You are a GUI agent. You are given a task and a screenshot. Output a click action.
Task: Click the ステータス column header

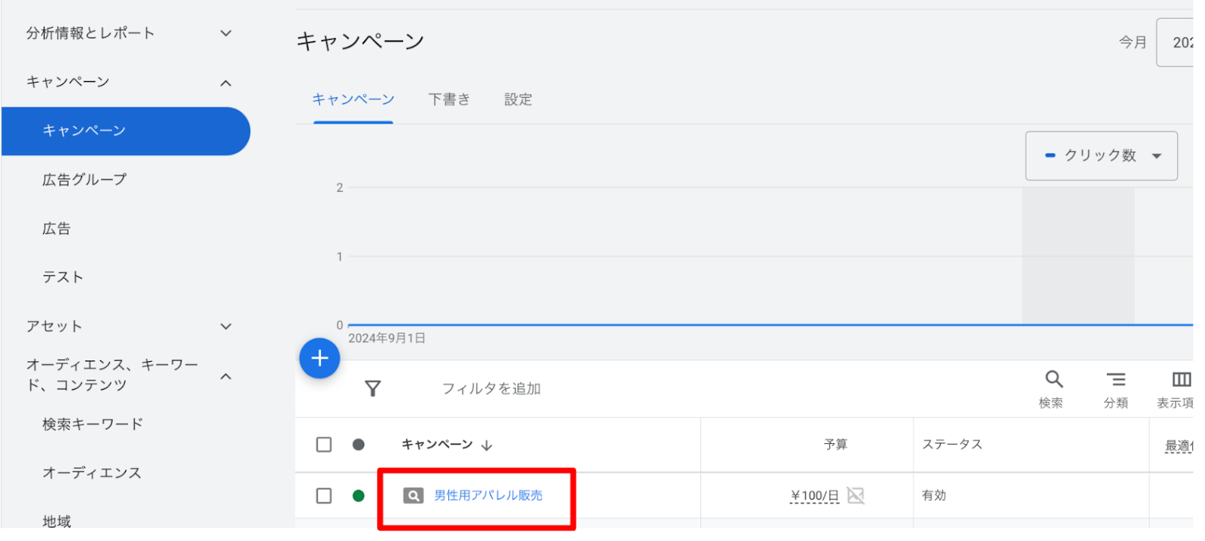(952, 445)
